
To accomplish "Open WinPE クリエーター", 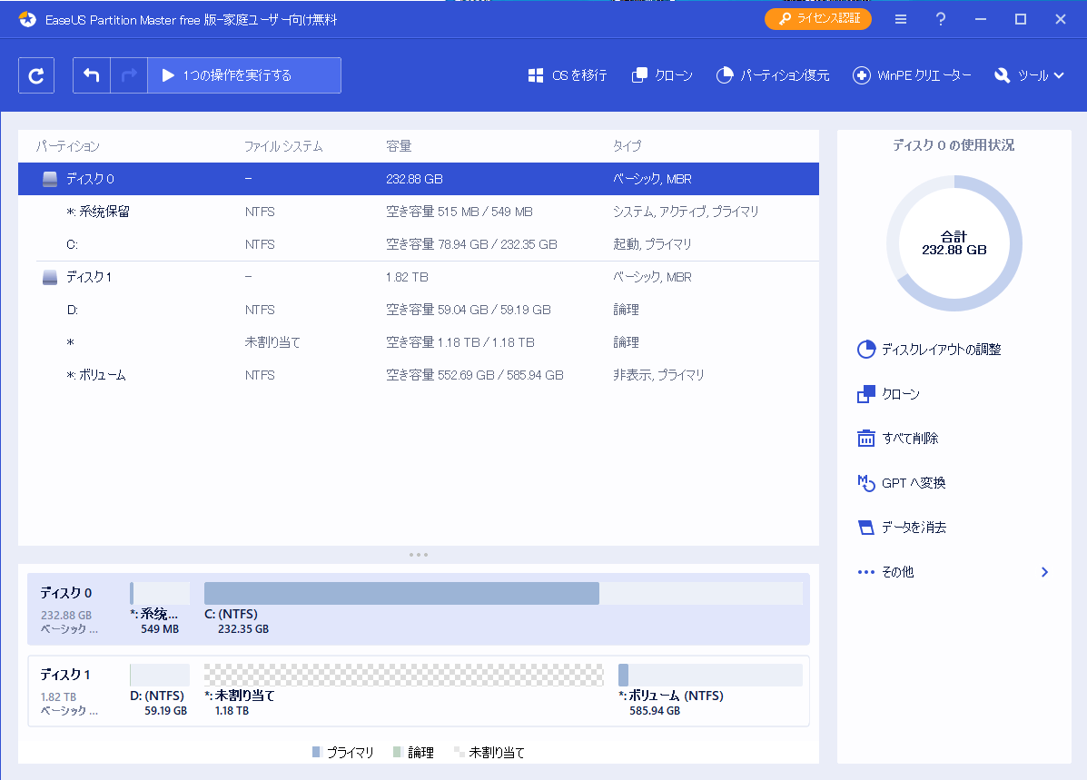I will click(913, 75).
